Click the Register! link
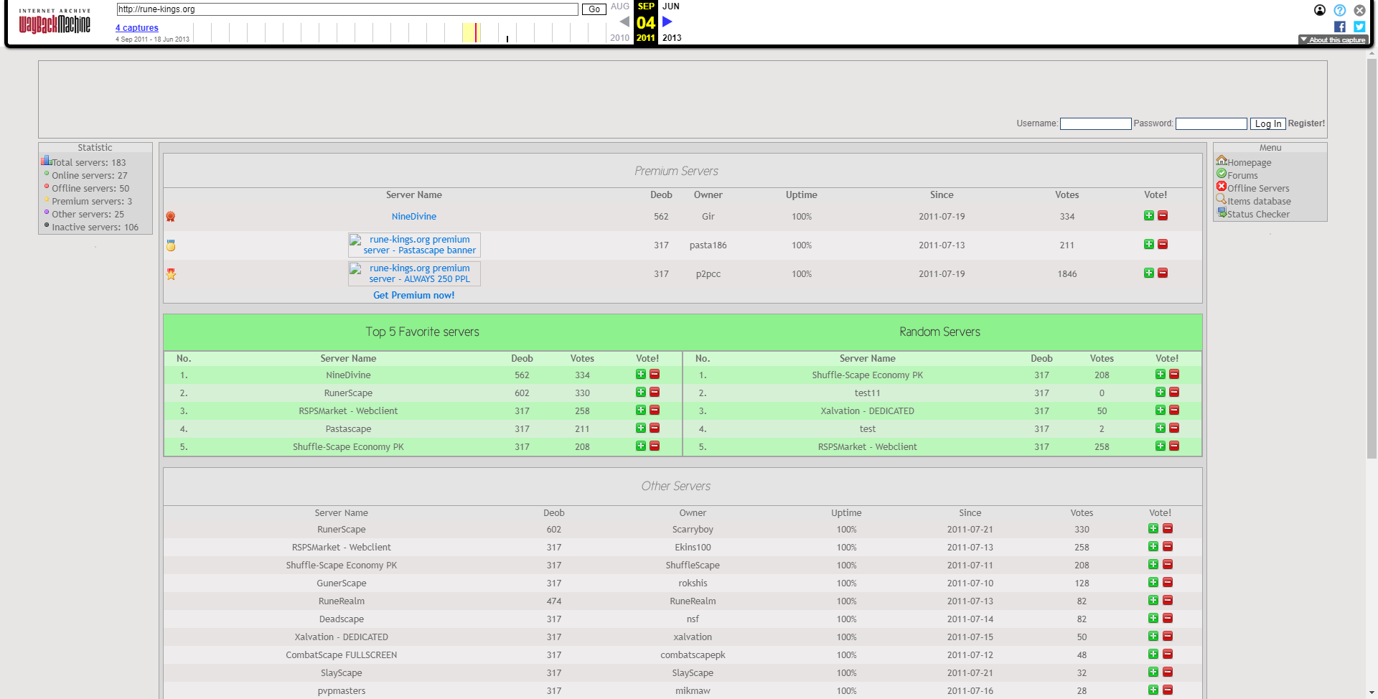This screenshot has height=699, width=1378. click(1306, 123)
